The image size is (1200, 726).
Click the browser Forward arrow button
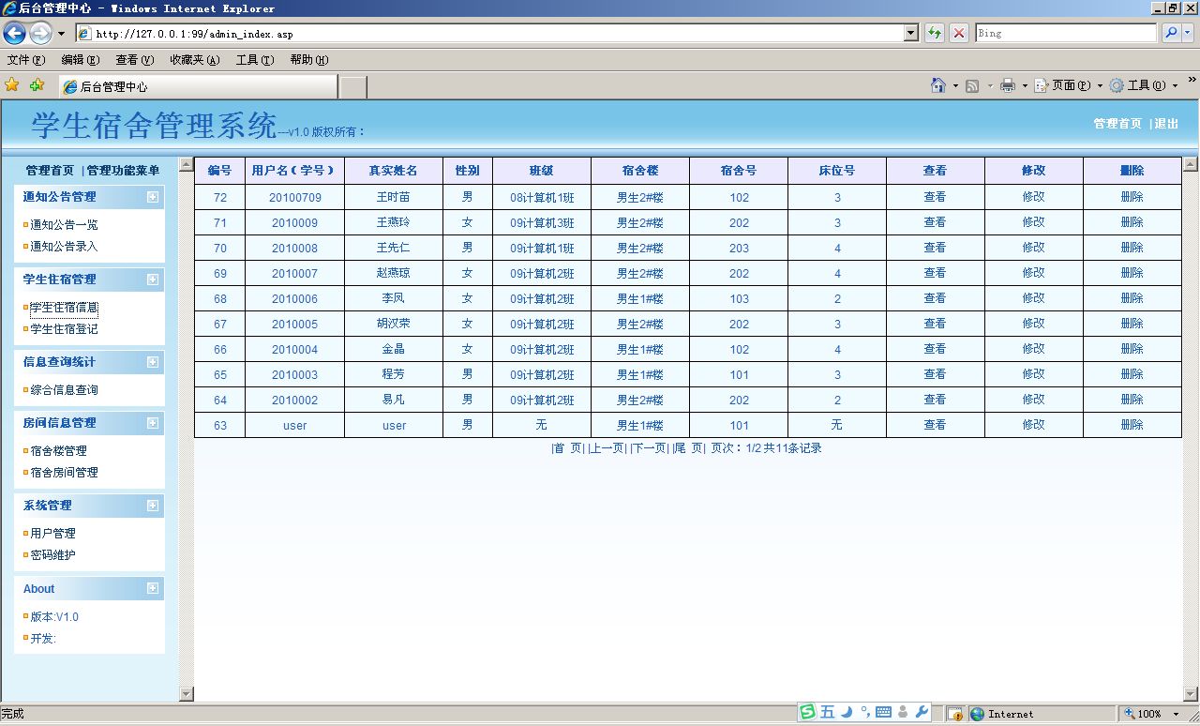tap(40, 34)
